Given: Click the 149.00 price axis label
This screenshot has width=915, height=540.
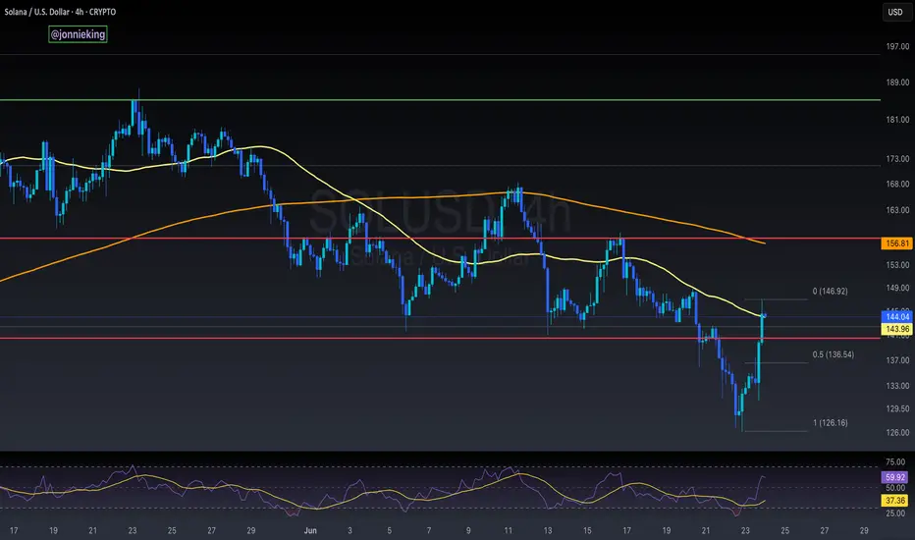Looking at the screenshot, I should 897,288.
